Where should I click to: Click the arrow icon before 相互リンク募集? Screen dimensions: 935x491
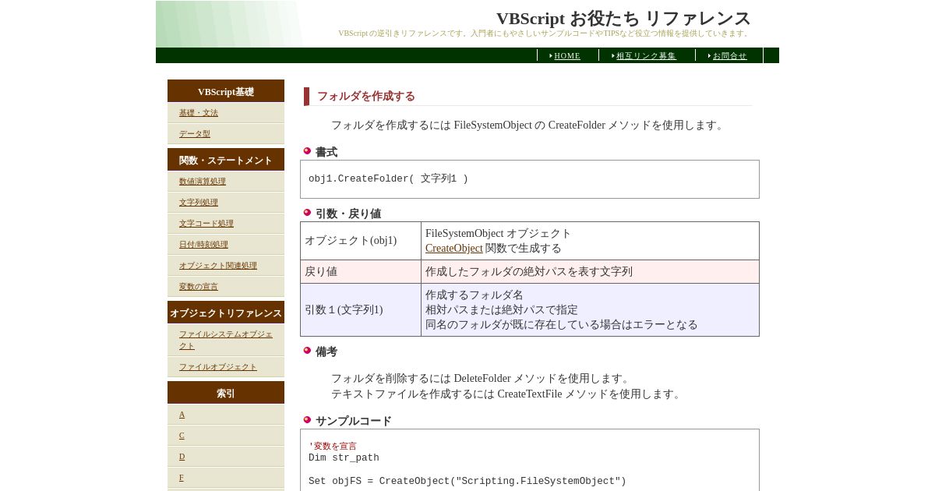pos(613,56)
